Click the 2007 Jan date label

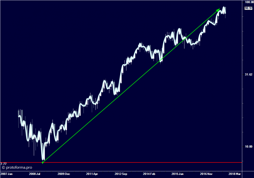pos(7,174)
